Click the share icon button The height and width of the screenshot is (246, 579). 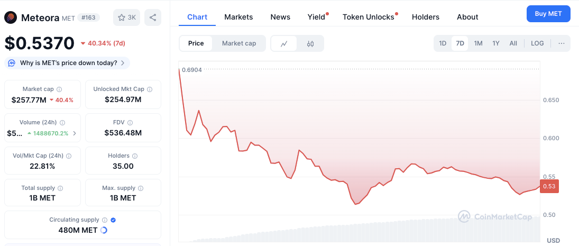pos(153,17)
